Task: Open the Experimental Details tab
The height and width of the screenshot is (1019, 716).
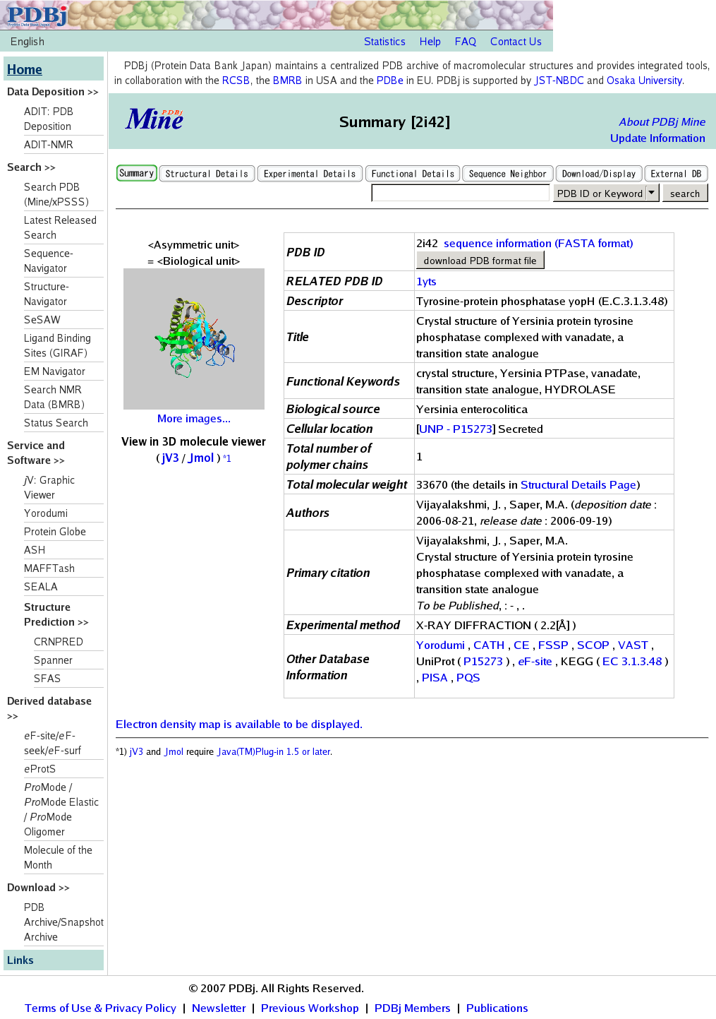Action: (310, 174)
